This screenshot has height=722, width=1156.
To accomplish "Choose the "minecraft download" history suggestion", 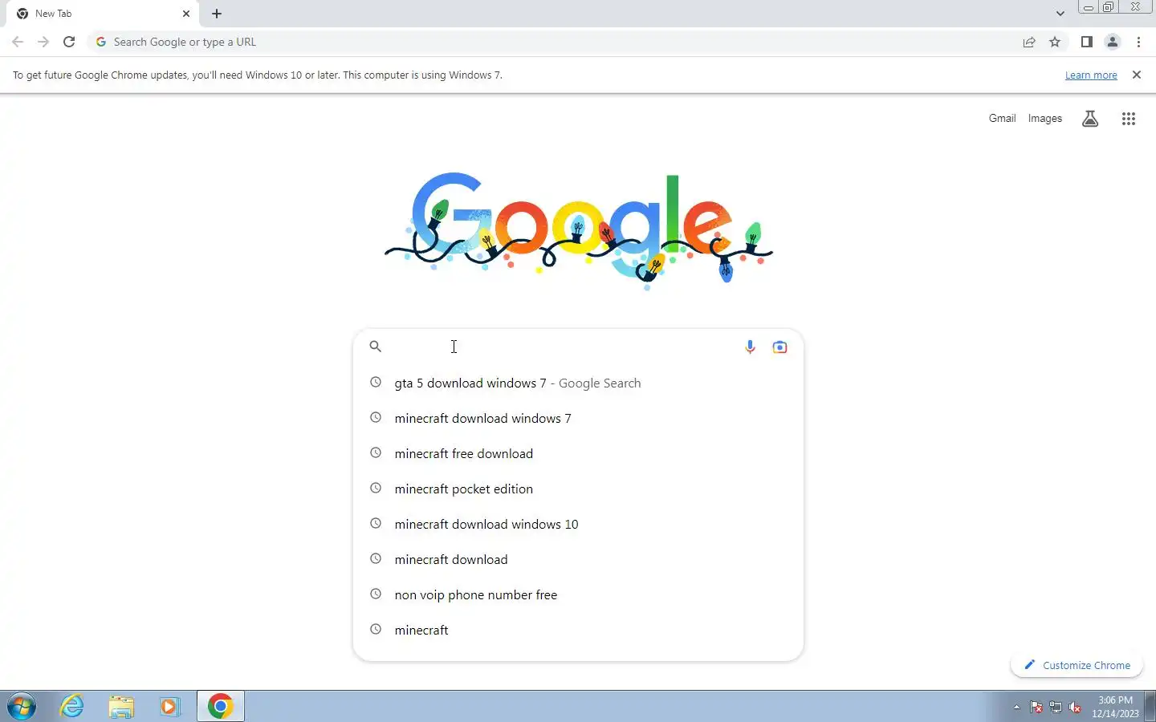I will pos(578,559).
